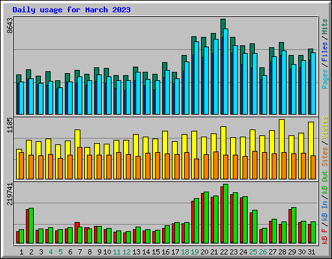The width and height of the screenshot is (332, 259).
Task: Select day label 16 on the axis
Action: (165, 252)
